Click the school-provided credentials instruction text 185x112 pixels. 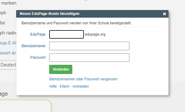click(76, 23)
